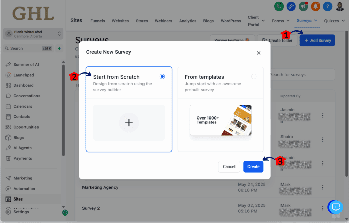Image resolution: width=349 pixels, height=223 pixels.
Task: Click the Marketing Agency survey name
Action: coord(100,187)
